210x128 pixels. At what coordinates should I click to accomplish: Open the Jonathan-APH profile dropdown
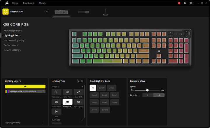46,12
